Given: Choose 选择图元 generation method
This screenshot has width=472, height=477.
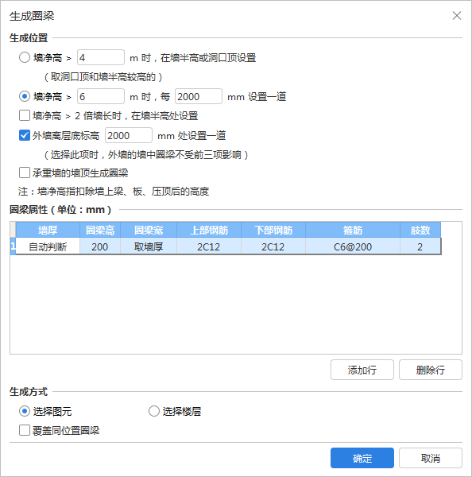Looking at the screenshot, I should pyautogui.click(x=25, y=411).
